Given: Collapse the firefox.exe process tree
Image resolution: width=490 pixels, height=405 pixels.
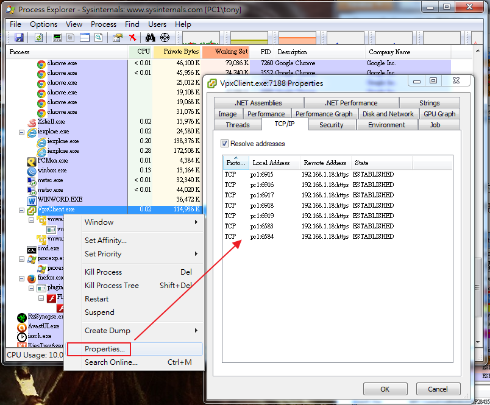Looking at the screenshot, I should coord(21,278).
